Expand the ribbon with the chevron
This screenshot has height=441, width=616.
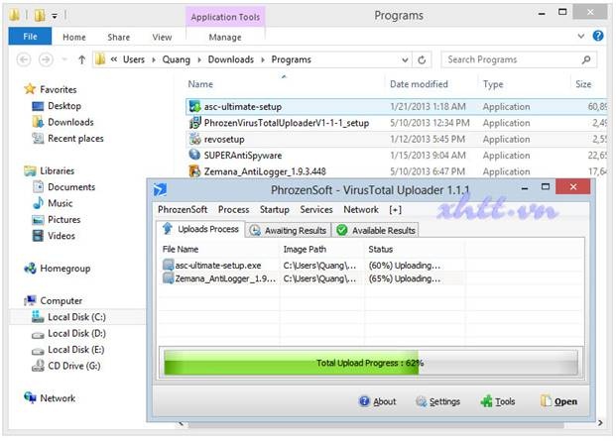click(581, 36)
